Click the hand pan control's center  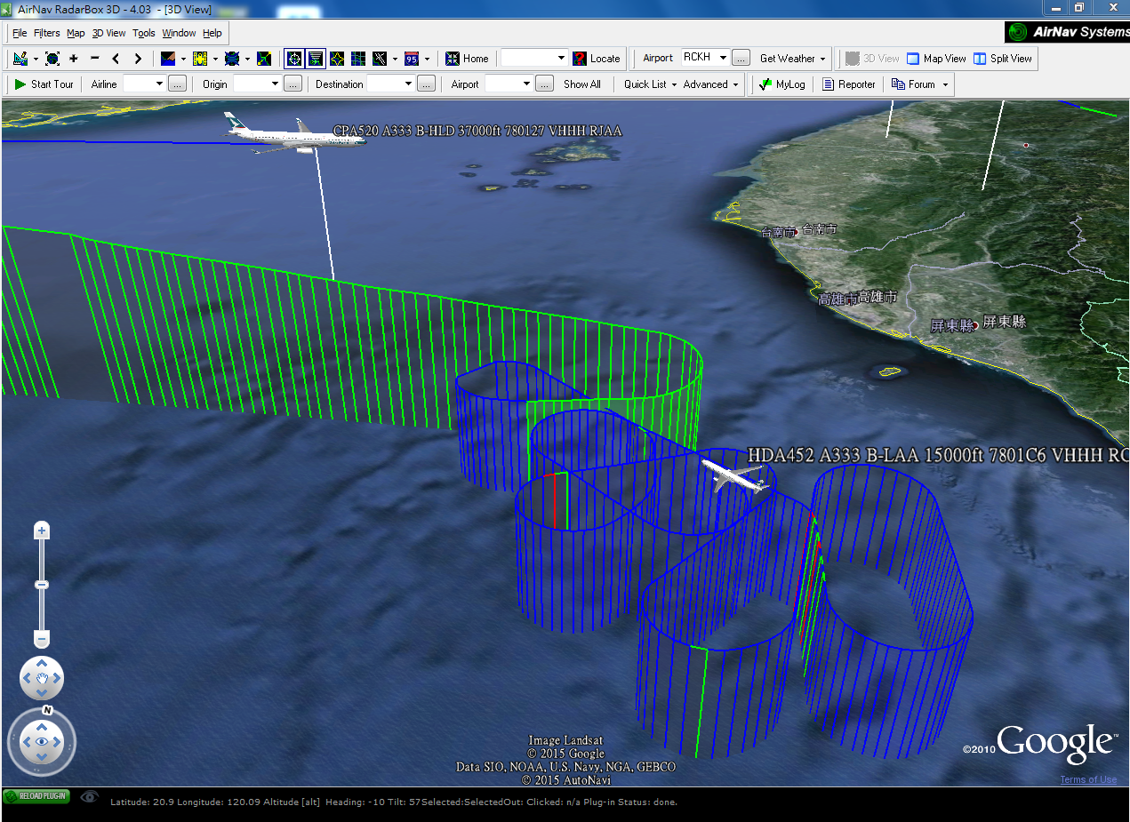[41, 679]
